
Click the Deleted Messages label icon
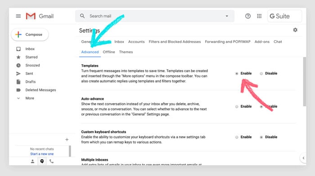pos(18,90)
